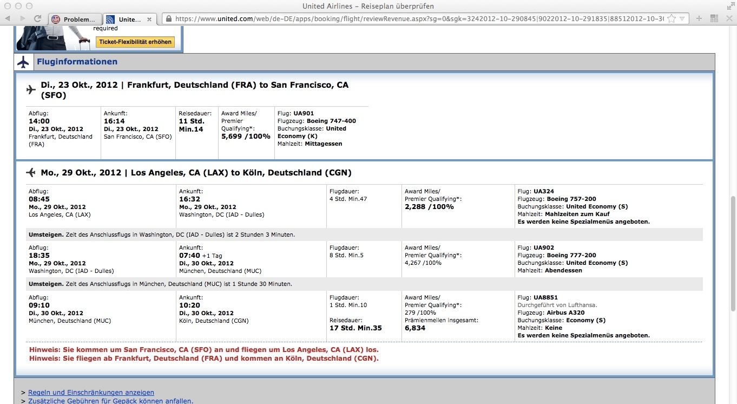Open the address bar dropdown arrow
The image size is (737, 404).
tap(683, 19)
